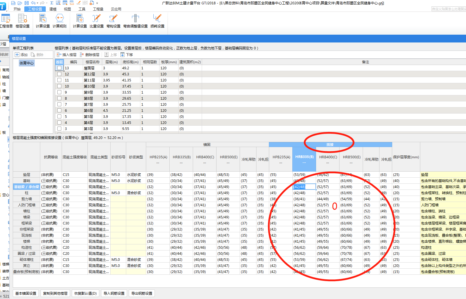Click the New file icon in quick access
Image resolution: width=466 pixels, height=299 pixels.
[x=13, y=3]
